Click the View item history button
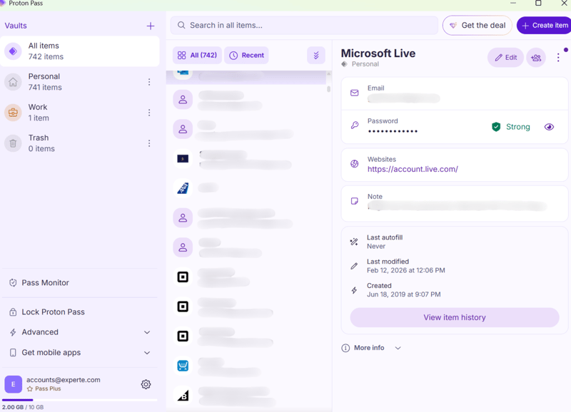Screen dimensions: 571x412 coord(454,317)
